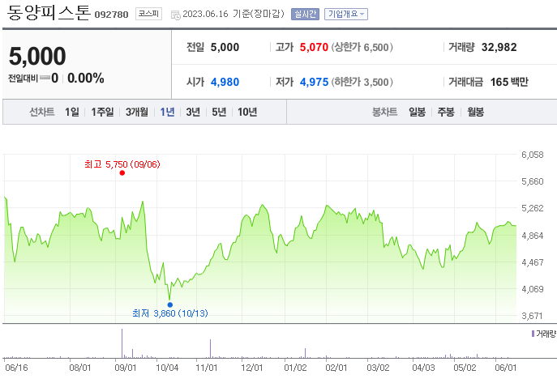Click the 최저 3,860 (10/13) label
This screenshot has width=557, height=383.
[170, 313]
